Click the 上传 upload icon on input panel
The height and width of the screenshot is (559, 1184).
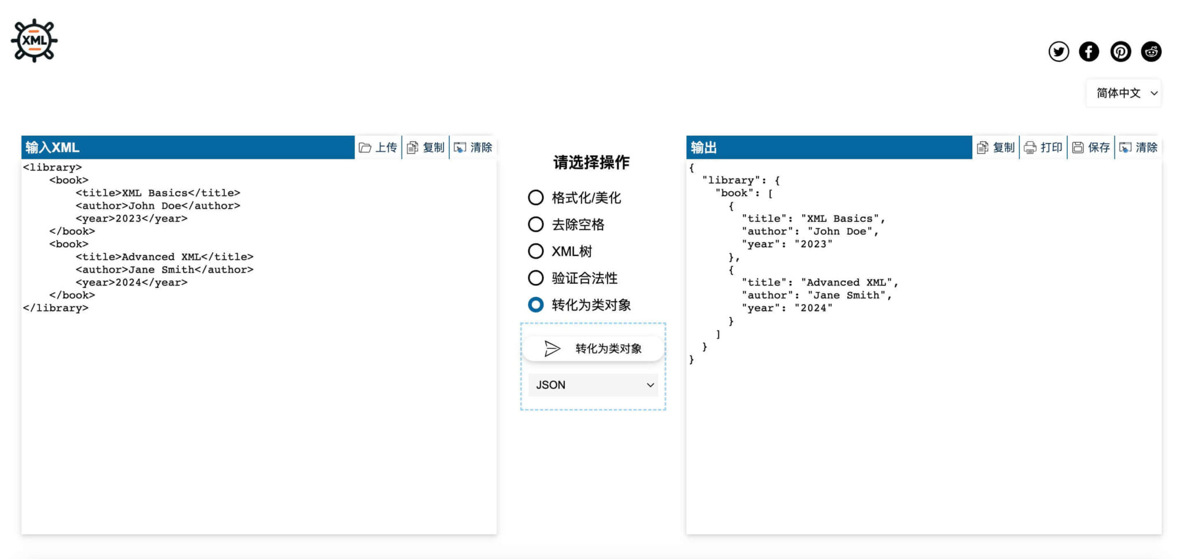pyautogui.click(x=379, y=147)
